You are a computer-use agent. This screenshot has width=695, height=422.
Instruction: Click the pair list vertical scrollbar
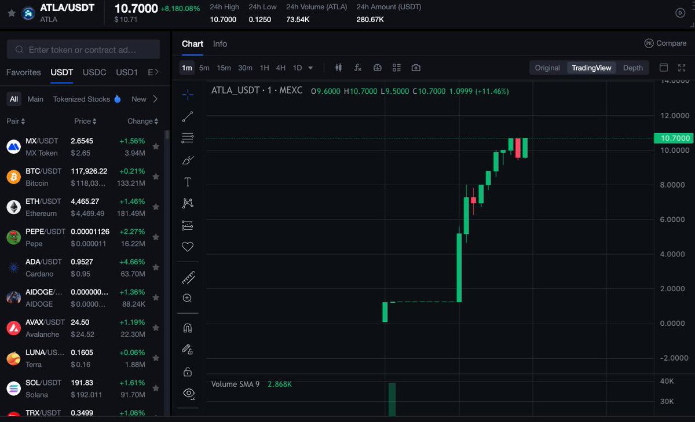[167, 135]
